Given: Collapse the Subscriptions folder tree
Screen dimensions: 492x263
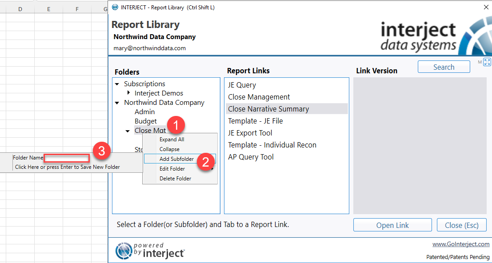Looking at the screenshot, I should tap(117, 84).
